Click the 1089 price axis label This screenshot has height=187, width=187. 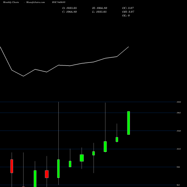(x=179, y=102)
